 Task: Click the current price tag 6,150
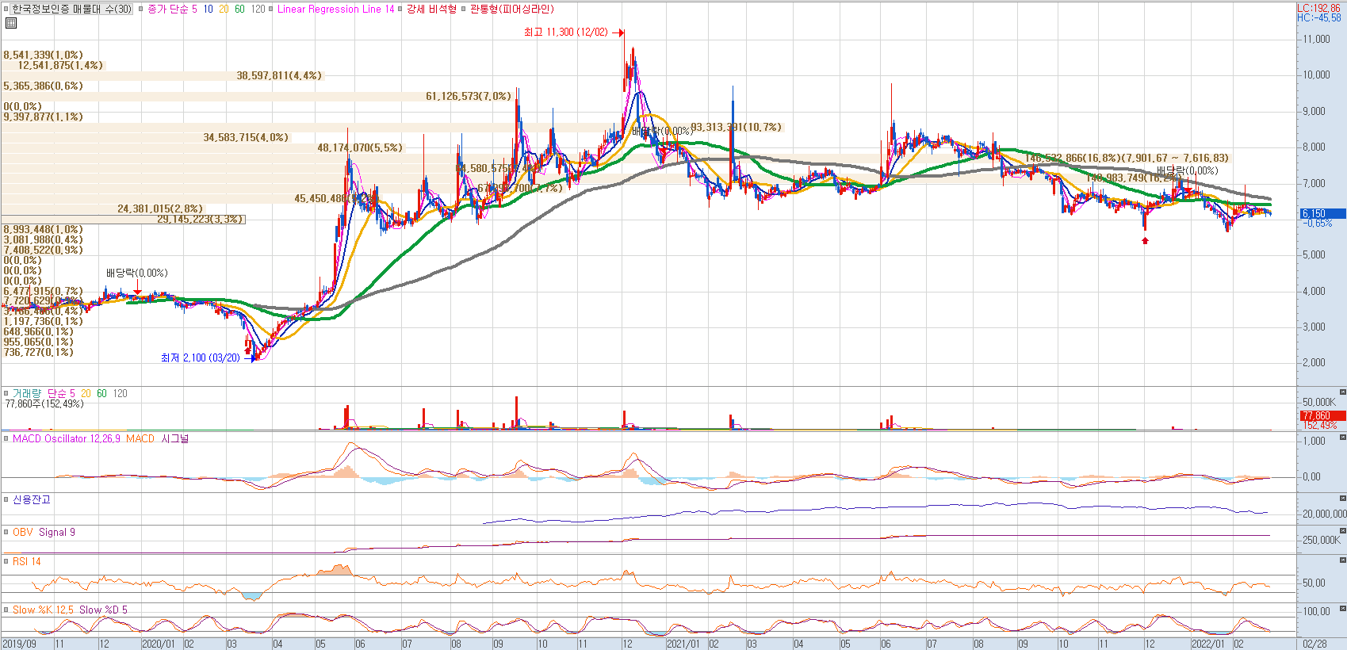[x=1322, y=214]
